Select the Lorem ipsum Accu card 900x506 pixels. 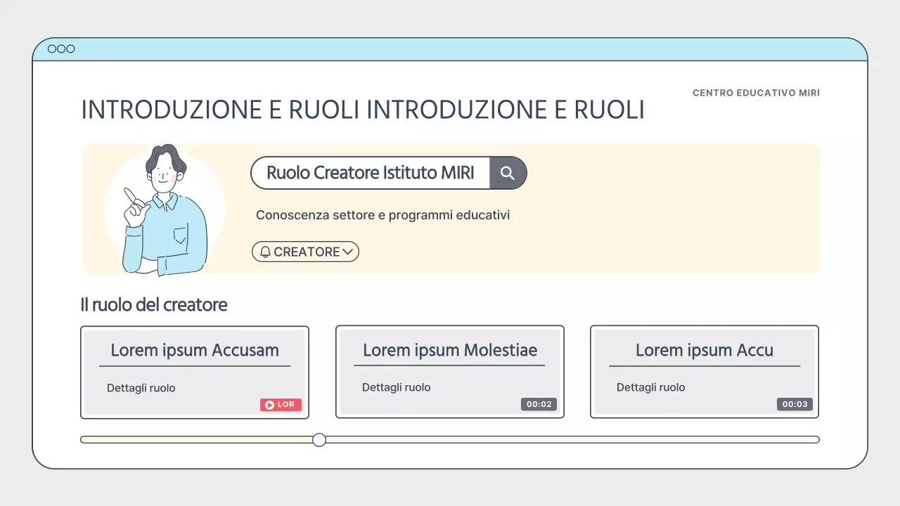pos(704,372)
